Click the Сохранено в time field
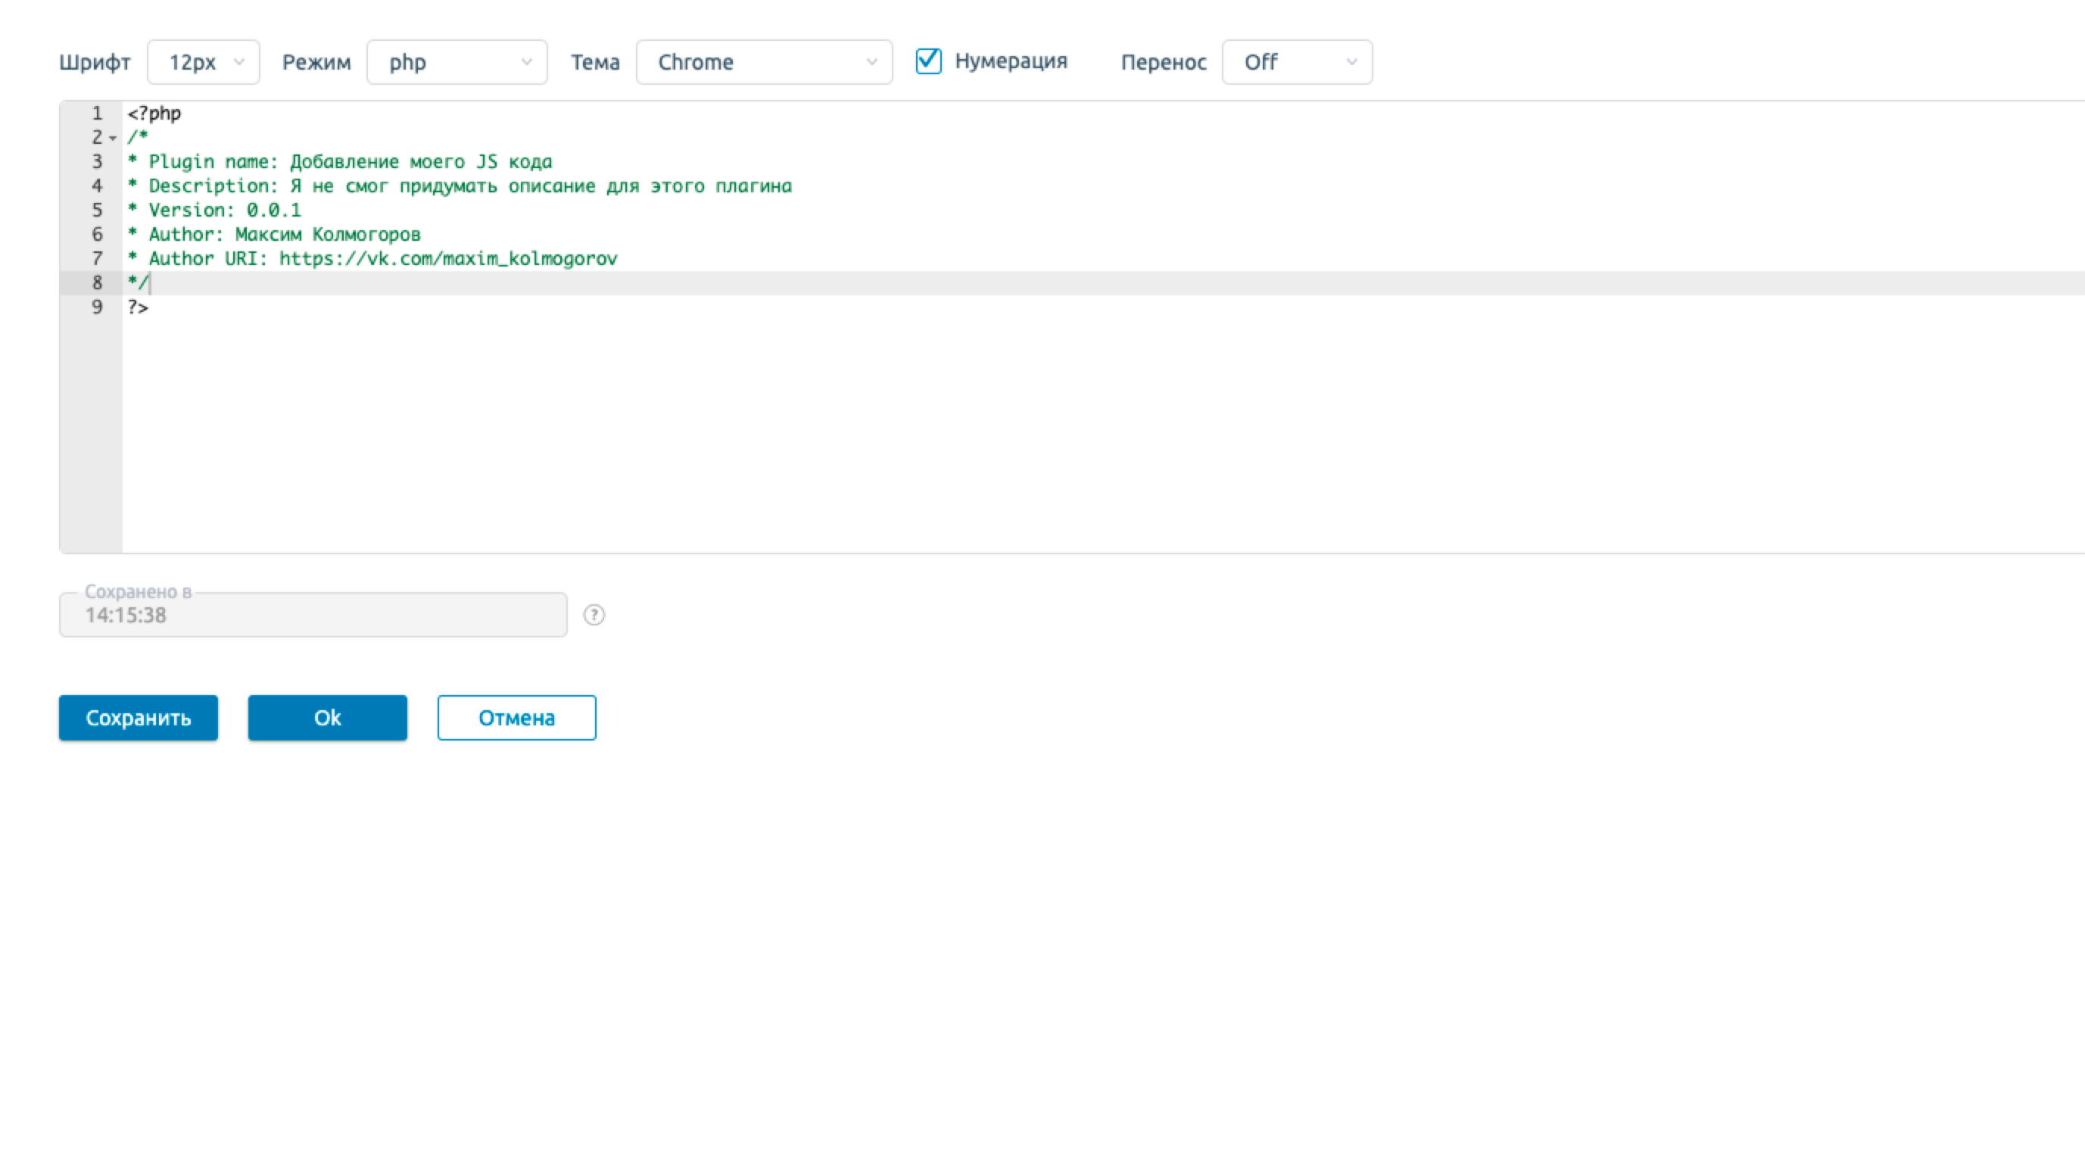 click(313, 615)
